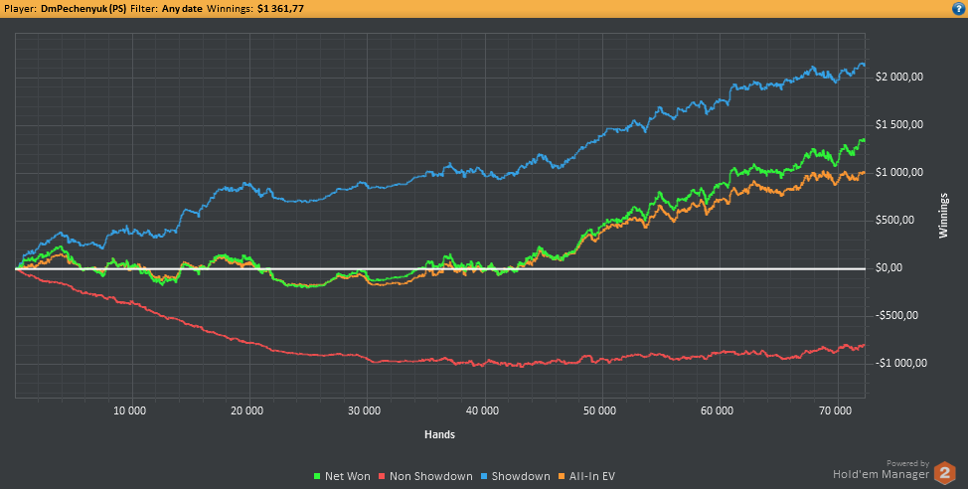Hide the Non Showdown series label

click(431, 477)
